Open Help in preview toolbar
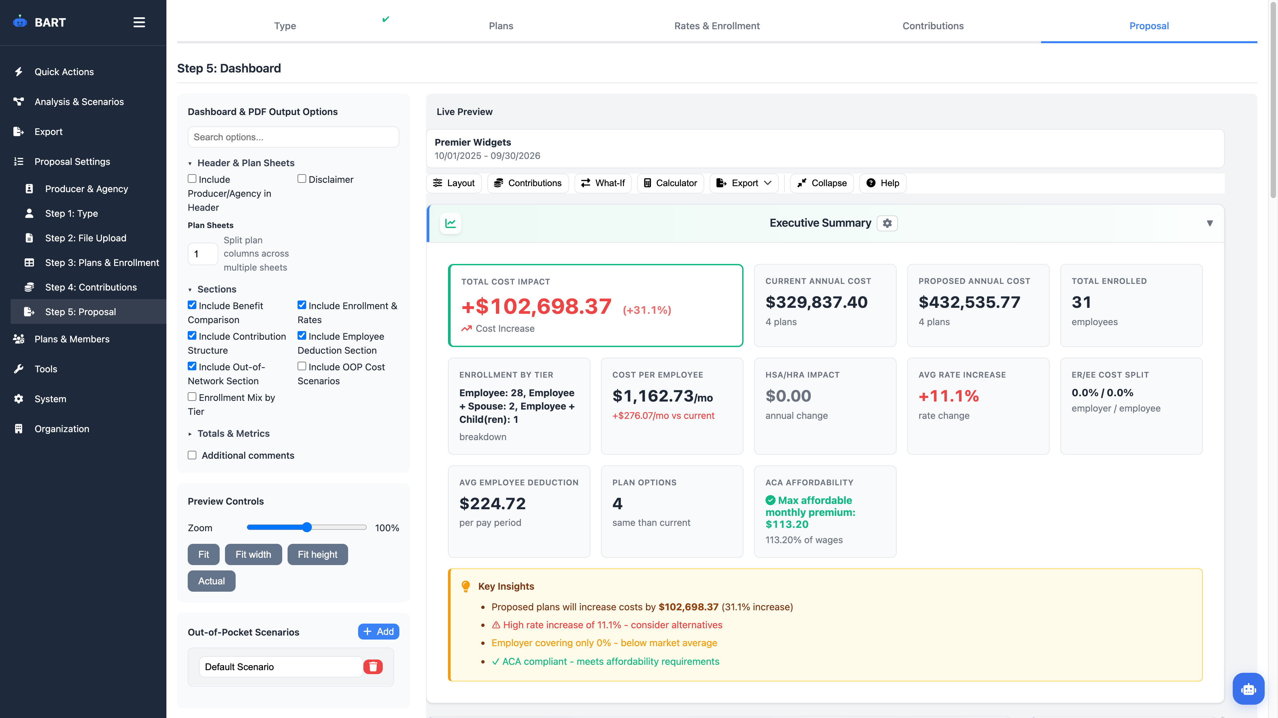This screenshot has width=1278, height=718. point(883,183)
